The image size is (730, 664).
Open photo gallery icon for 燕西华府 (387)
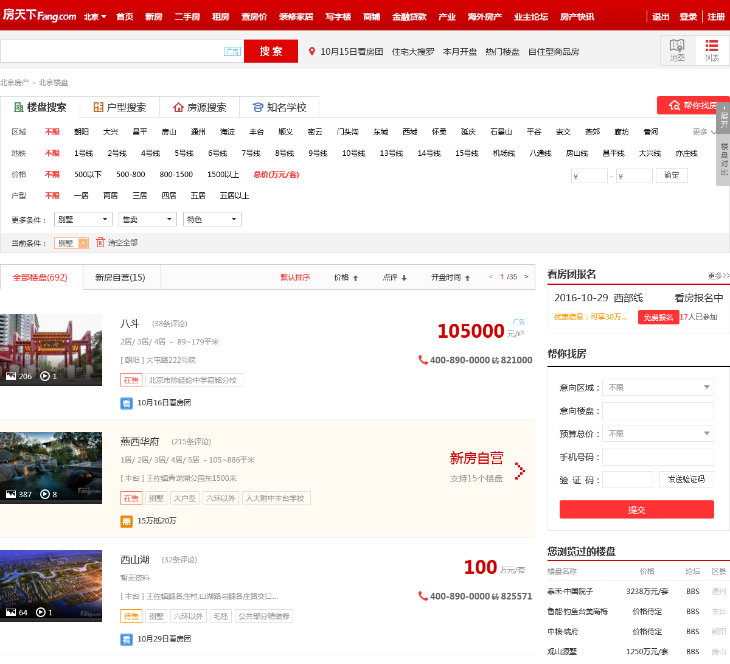11,494
